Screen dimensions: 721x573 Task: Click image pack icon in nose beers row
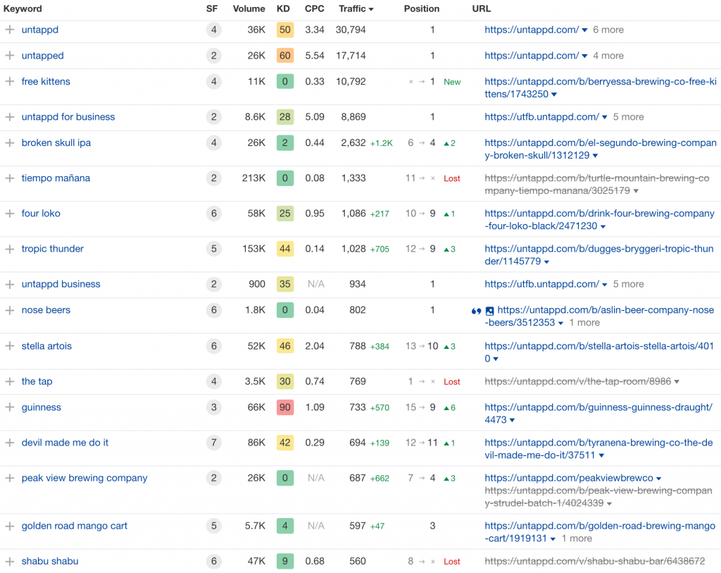(490, 311)
